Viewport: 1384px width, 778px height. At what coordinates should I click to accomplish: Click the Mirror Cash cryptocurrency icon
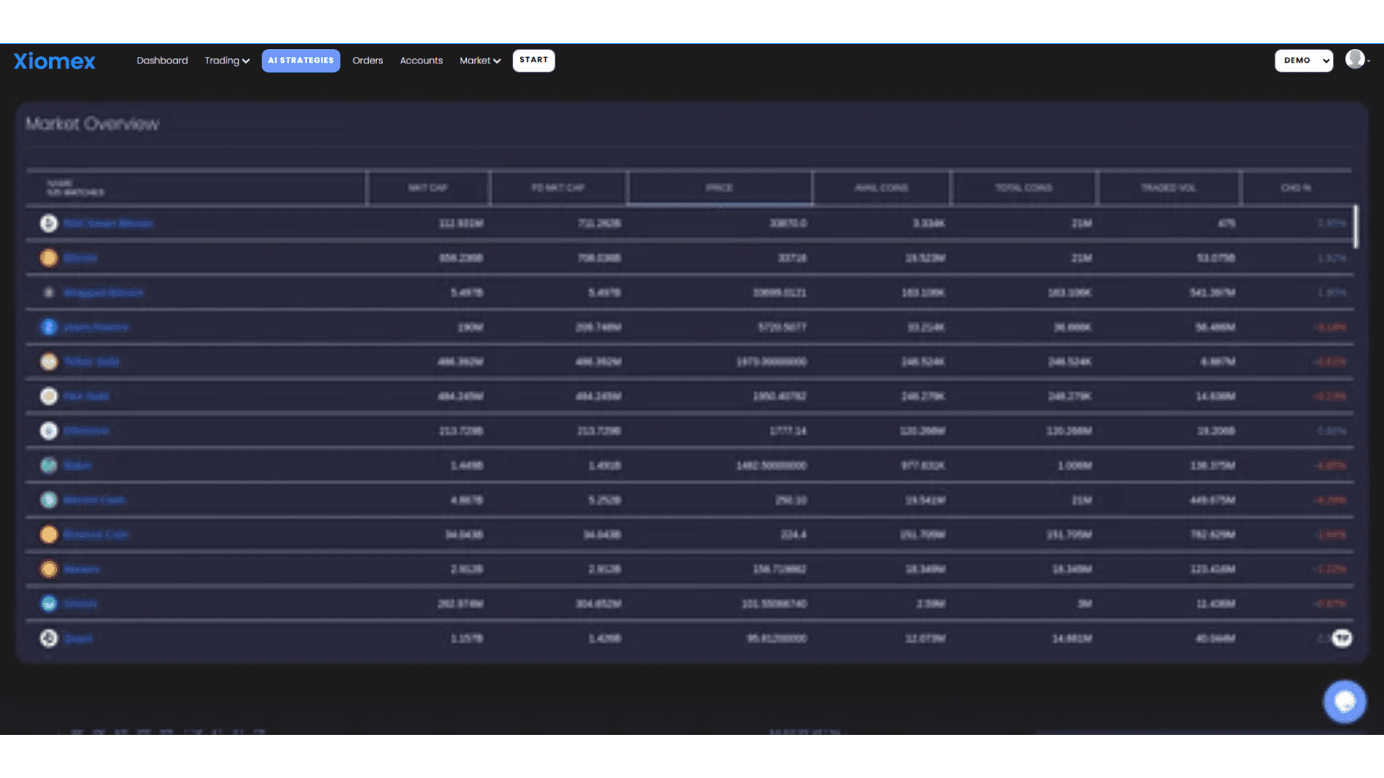coord(48,500)
